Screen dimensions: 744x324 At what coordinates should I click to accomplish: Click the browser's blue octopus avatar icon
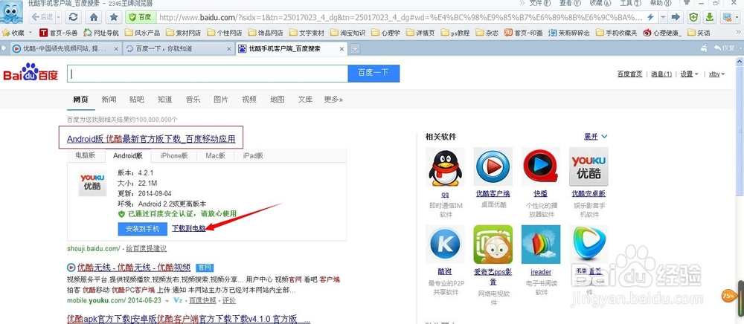(11, 12)
